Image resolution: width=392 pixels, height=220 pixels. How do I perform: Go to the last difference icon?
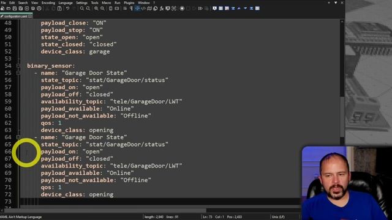point(251,9)
